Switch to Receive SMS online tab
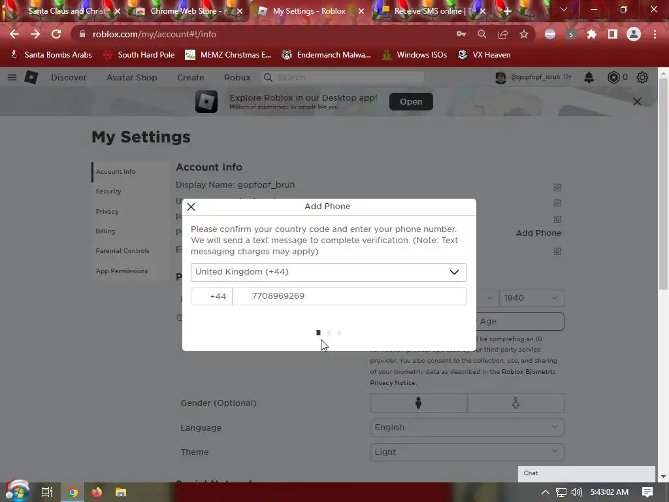The height and width of the screenshot is (502, 669). coord(431,11)
